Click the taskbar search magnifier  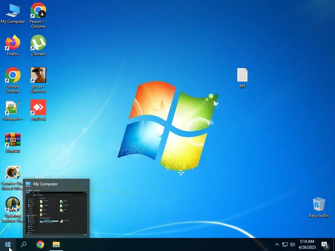(x=24, y=244)
